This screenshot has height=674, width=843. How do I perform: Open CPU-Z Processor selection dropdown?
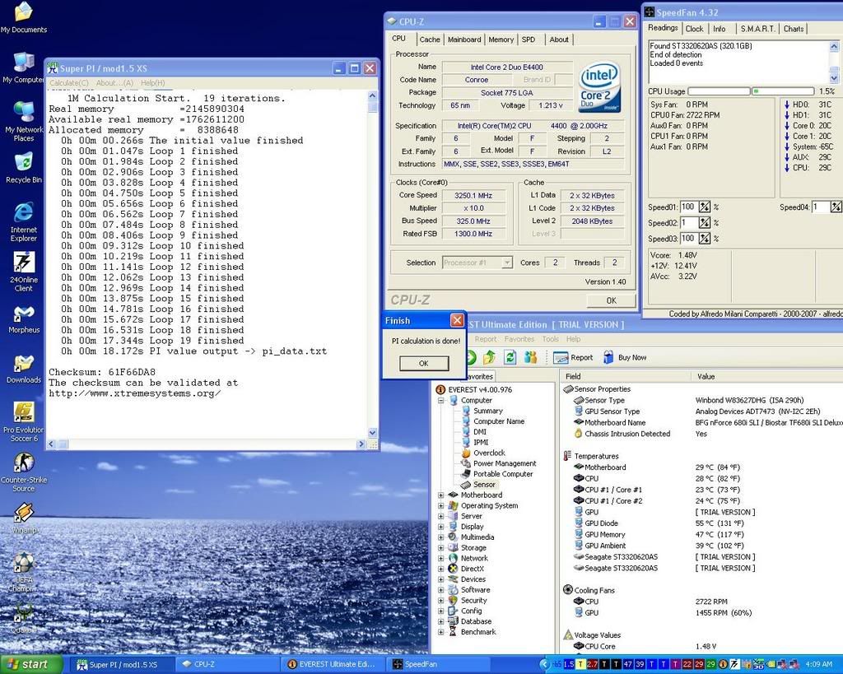[x=506, y=263]
